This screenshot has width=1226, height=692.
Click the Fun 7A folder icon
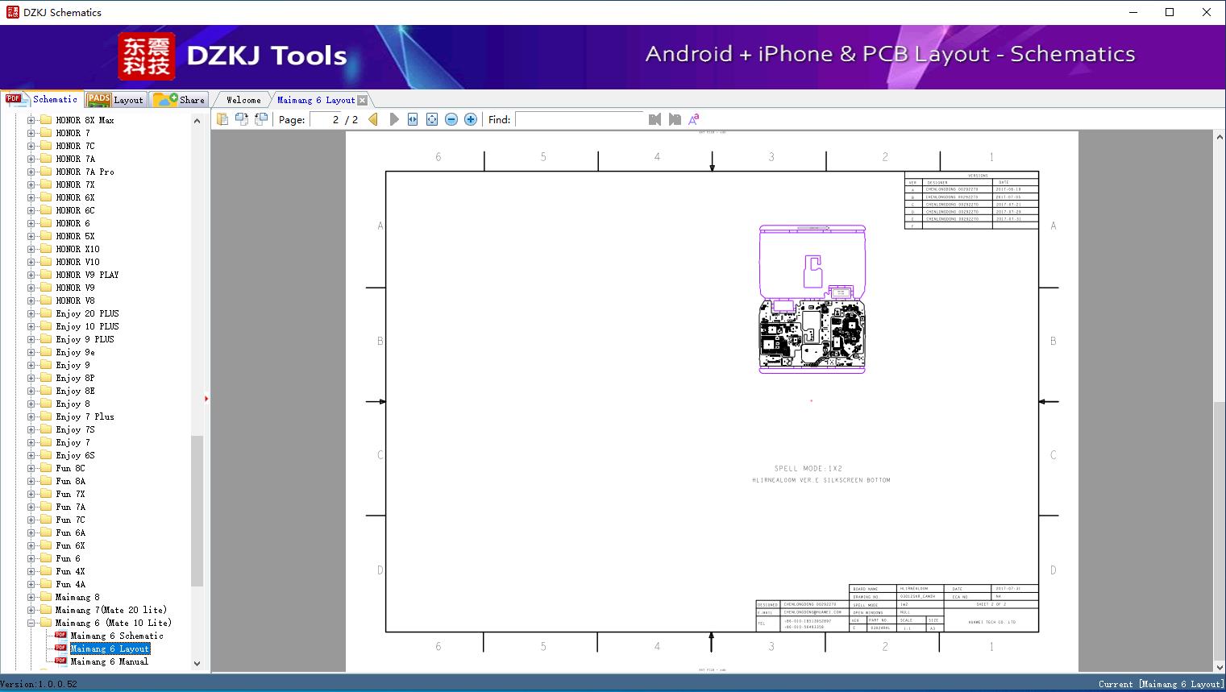(x=46, y=507)
